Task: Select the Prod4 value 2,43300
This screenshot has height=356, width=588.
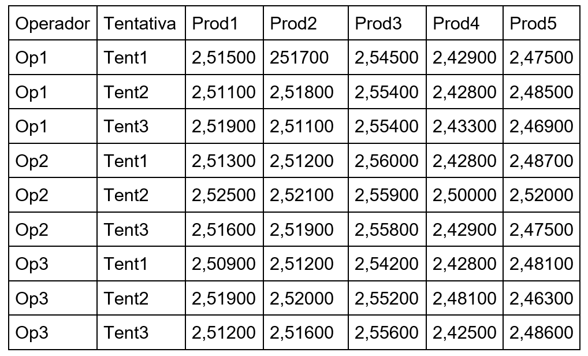Action: [464, 126]
